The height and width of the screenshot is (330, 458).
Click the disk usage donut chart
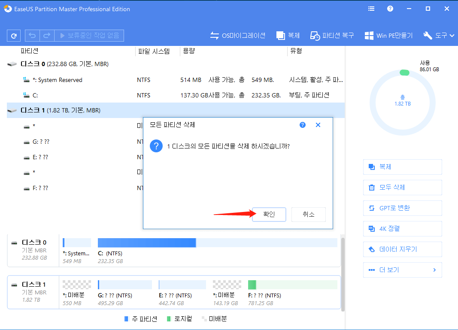click(x=402, y=102)
